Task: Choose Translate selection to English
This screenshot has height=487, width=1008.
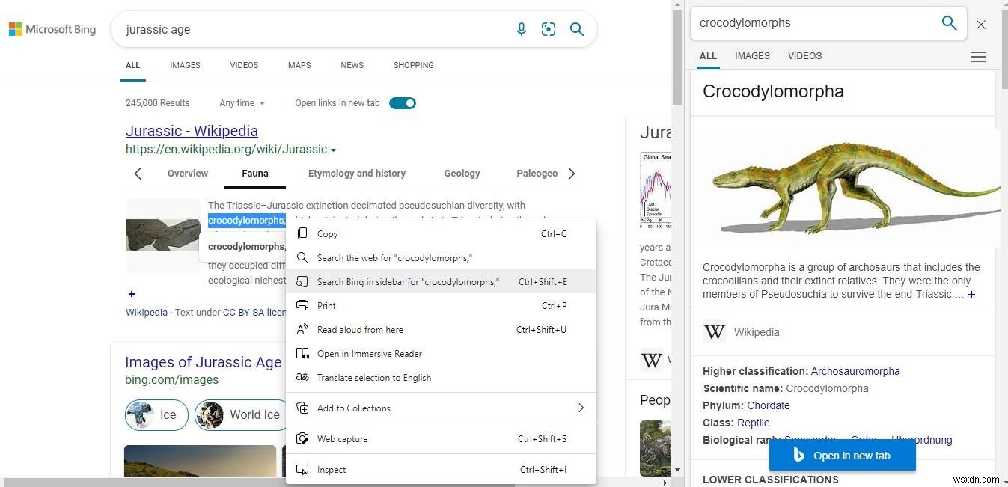Action: point(442,378)
